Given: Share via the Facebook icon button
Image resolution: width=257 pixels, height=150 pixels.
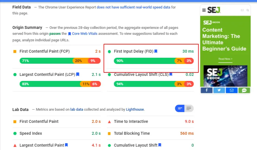Looking at the screenshot, I should [207, 90].
